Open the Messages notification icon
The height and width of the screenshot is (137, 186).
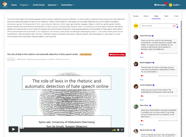point(161,5)
